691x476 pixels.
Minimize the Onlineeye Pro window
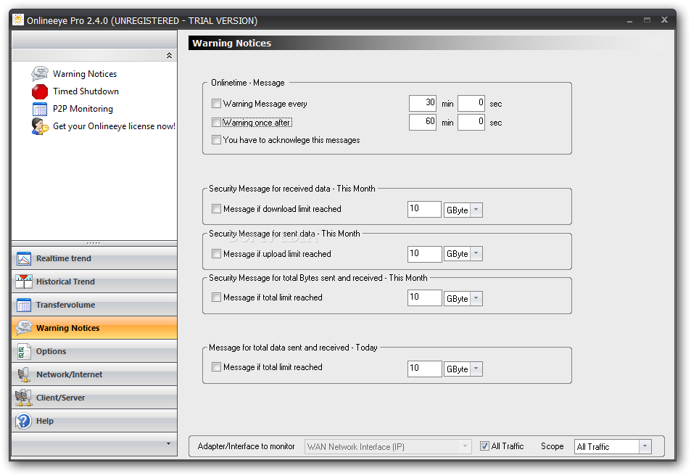630,20
